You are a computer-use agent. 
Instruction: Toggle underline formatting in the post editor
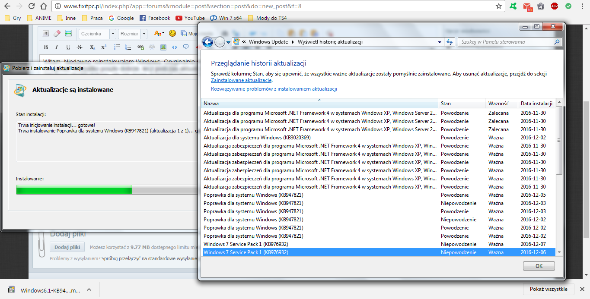point(68,47)
